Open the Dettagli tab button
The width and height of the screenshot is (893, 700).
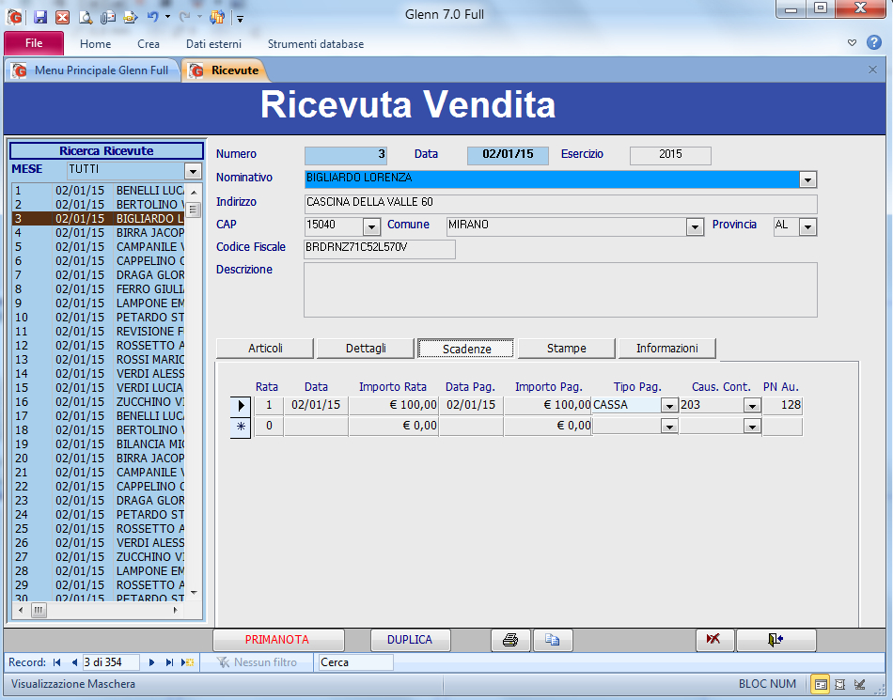pyautogui.click(x=366, y=349)
